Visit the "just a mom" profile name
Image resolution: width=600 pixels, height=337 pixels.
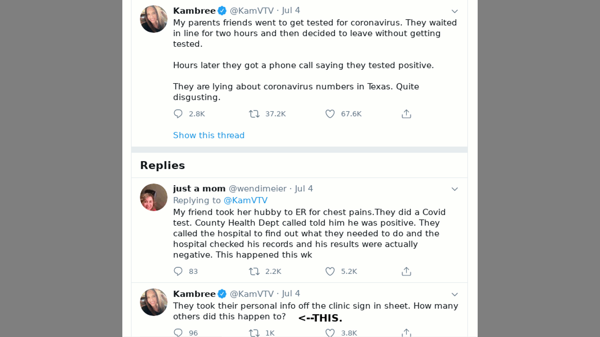199,189
